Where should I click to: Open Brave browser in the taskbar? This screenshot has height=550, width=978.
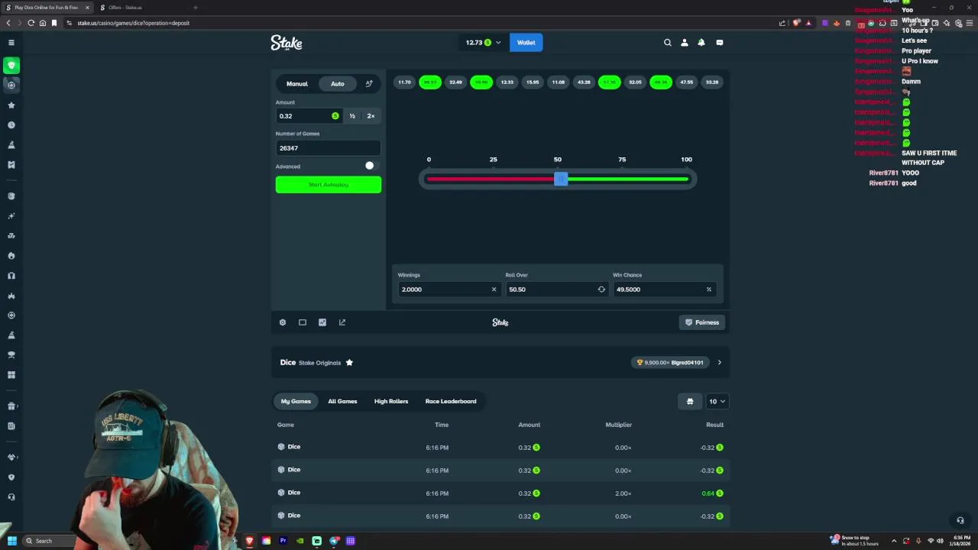[249, 541]
